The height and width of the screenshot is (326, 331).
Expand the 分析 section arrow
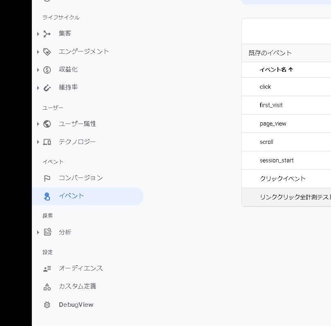click(38, 232)
